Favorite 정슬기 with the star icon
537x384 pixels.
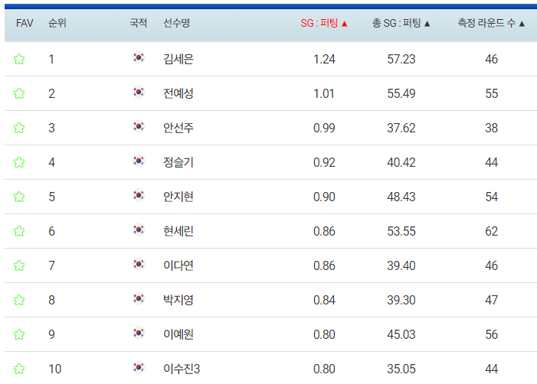click(x=19, y=162)
